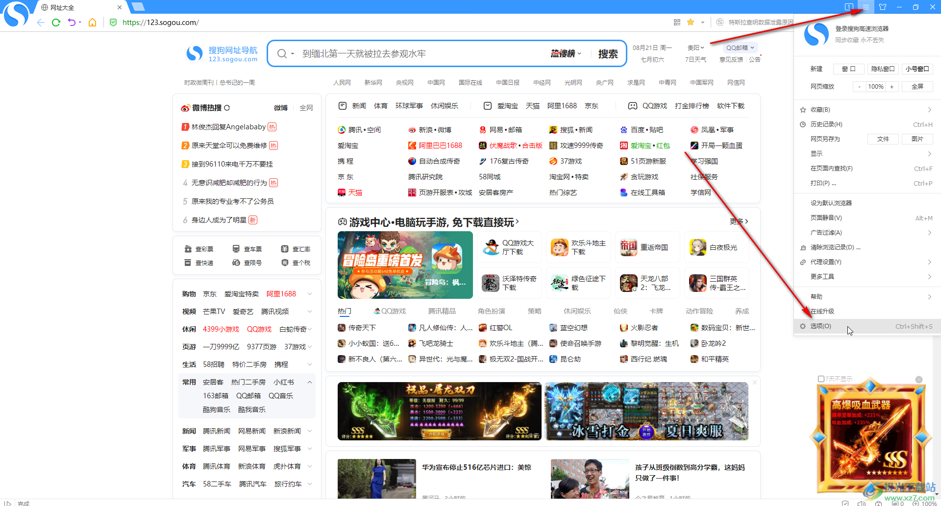
Task: Expand the 购物 category row
Action: coord(310,294)
